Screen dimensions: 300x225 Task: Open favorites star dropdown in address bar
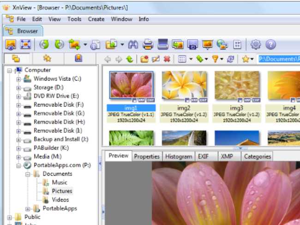point(252,59)
